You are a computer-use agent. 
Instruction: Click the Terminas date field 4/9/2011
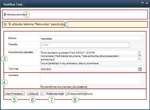coord(89,69)
